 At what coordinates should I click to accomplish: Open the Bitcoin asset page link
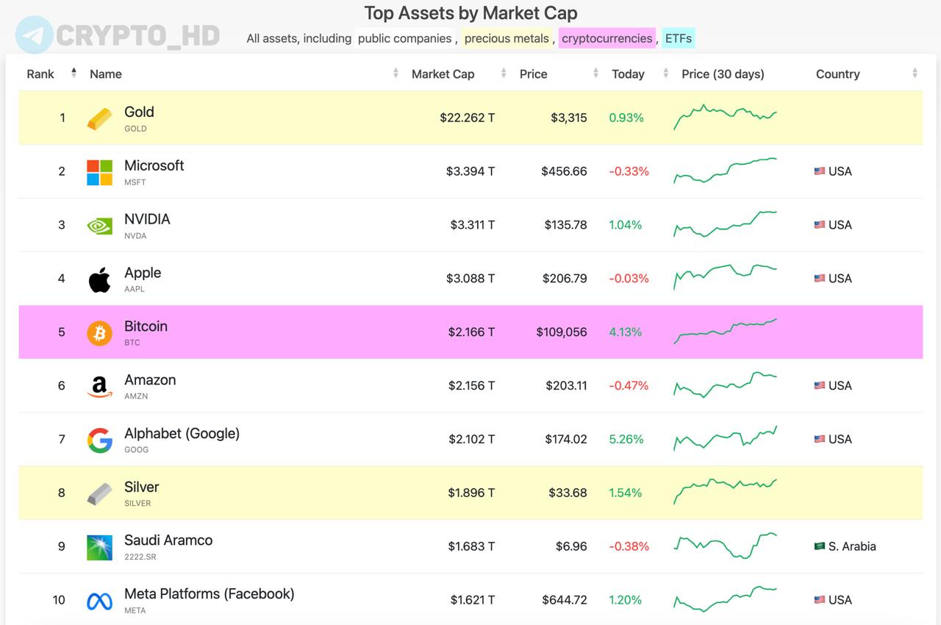pyautogui.click(x=146, y=326)
